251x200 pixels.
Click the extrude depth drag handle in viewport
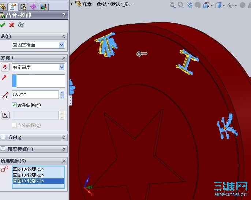142,54
